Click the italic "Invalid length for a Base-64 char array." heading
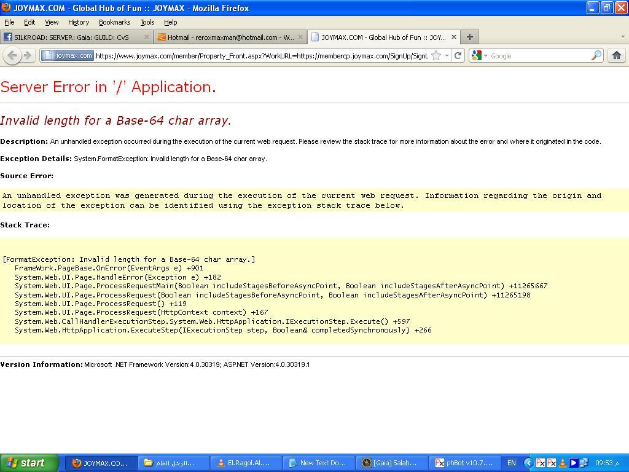This screenshot has height=472, width=629. pos(115,120)
